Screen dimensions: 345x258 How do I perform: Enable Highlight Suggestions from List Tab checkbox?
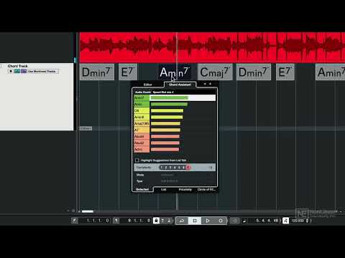pyautogui.click(x=137, y=160)
